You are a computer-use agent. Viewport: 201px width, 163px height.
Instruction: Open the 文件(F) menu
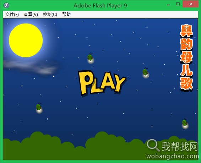pyautogui.click(x=12, y=14)
